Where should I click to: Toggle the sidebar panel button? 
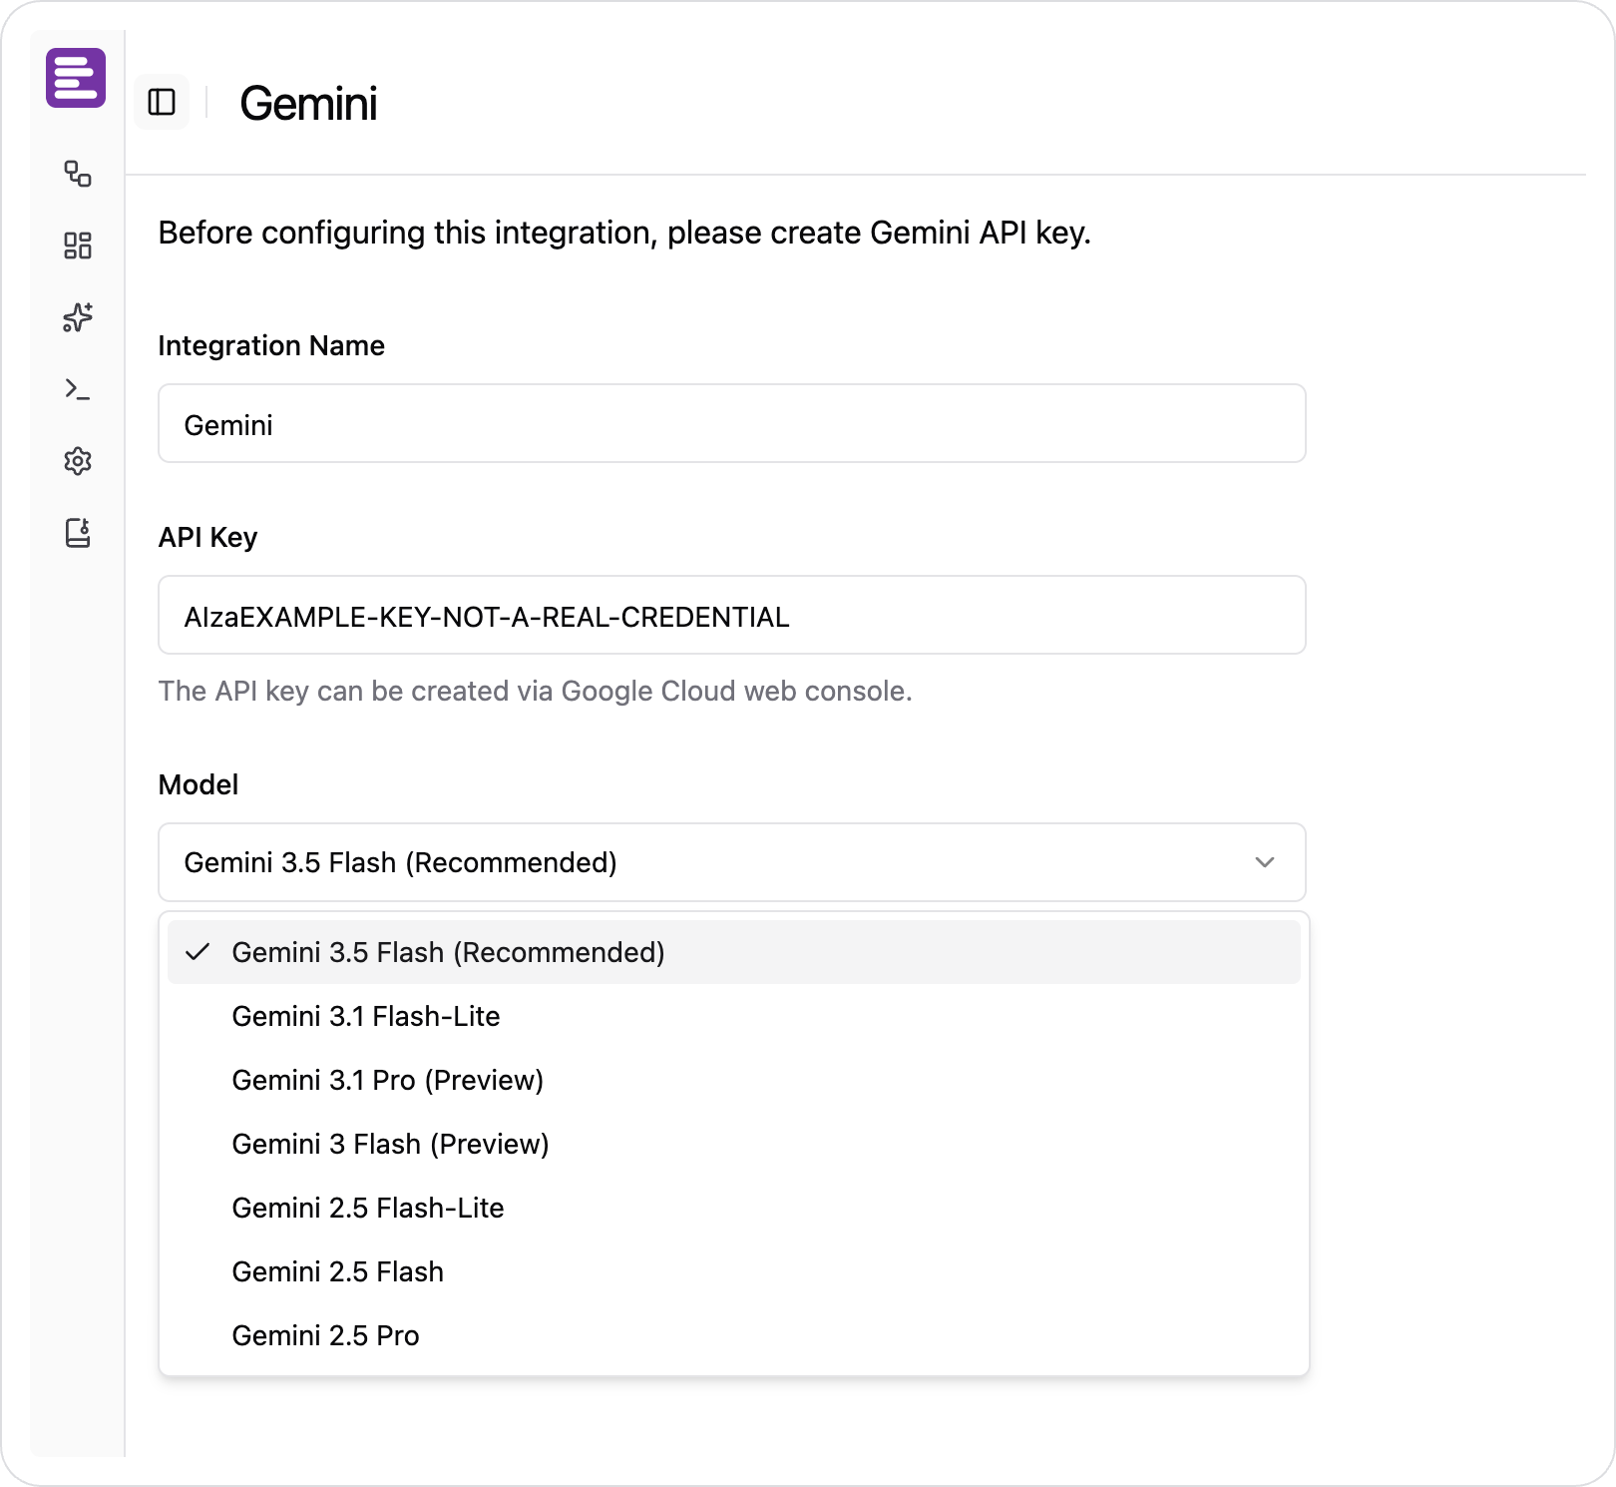tap(162, 102)
